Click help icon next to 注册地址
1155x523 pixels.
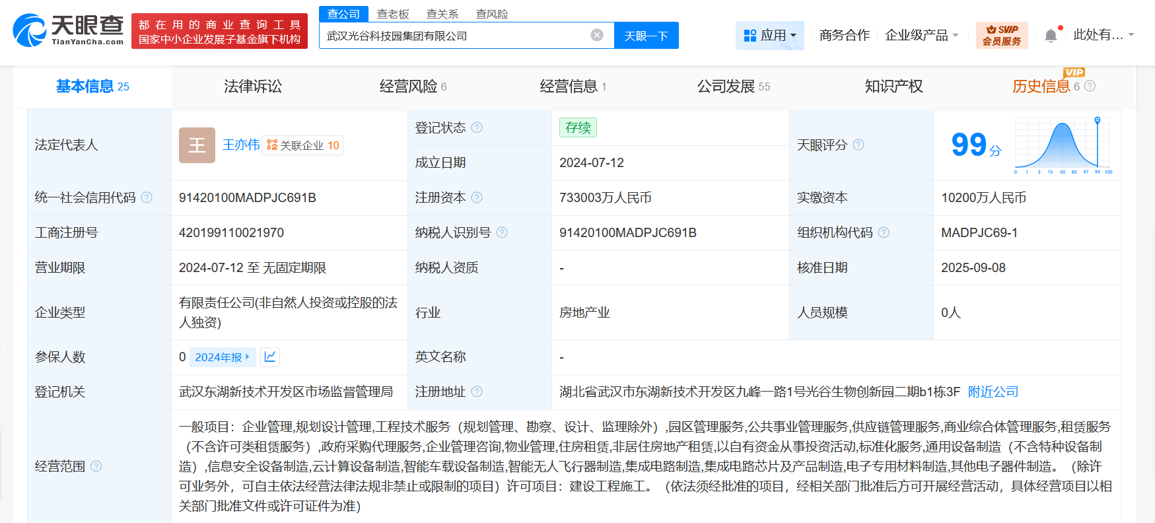[477, 392]
